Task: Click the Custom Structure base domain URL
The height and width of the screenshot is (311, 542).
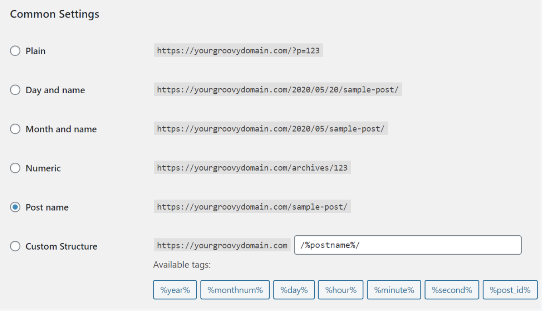Action: click(x=222, y=245)
